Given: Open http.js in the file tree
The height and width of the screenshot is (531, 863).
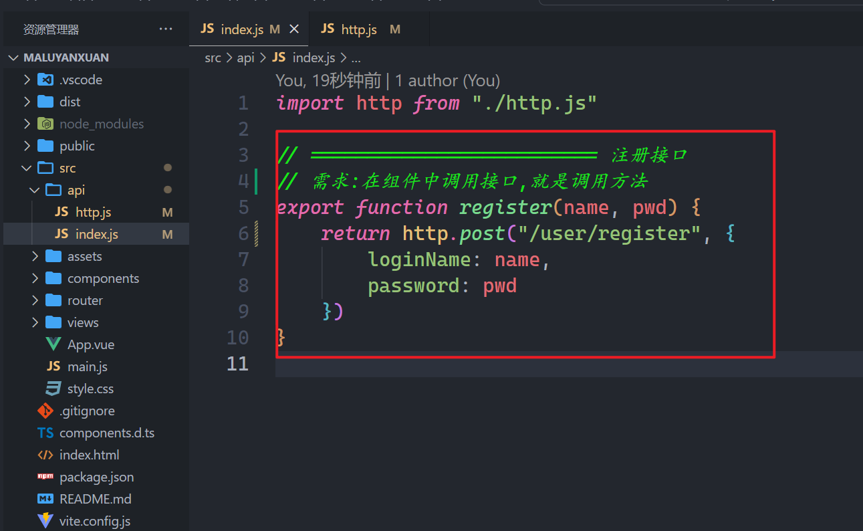Looking at the screenshot, I should pos(94,212).
